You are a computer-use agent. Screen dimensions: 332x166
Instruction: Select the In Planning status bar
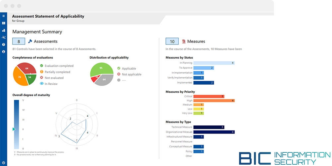(214, 63)
